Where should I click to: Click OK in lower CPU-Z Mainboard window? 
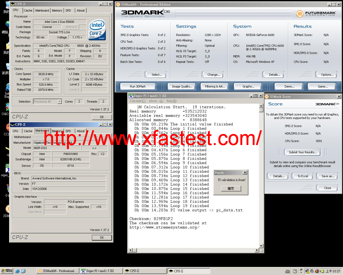click(102, 238)
